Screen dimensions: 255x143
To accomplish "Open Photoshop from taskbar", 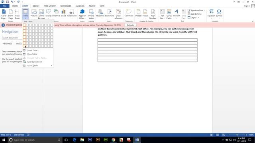I will pyautogui.click(x=90, y=140).
